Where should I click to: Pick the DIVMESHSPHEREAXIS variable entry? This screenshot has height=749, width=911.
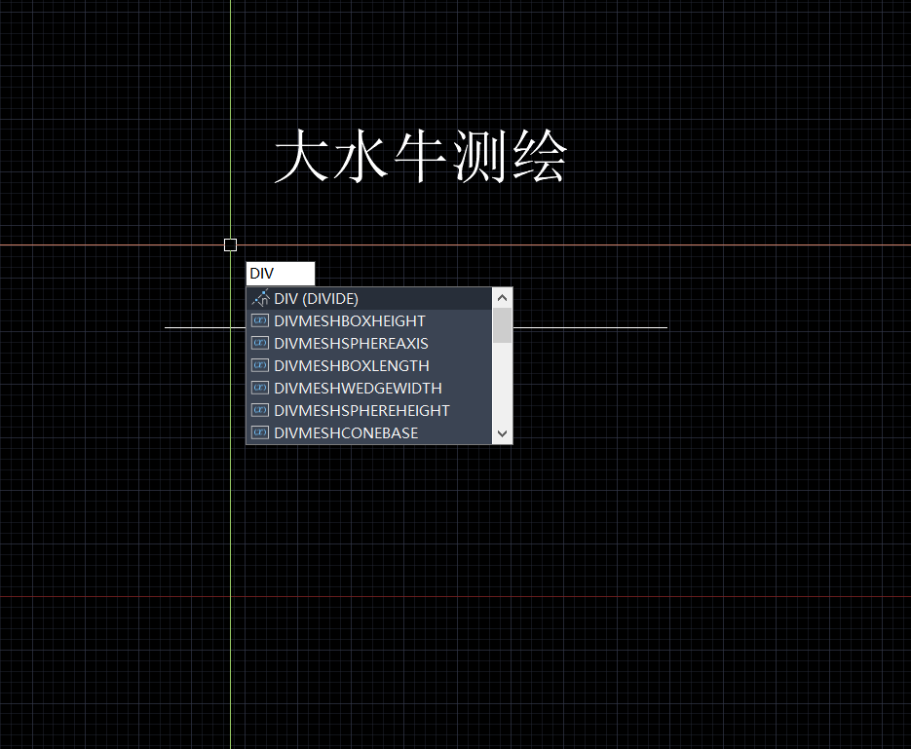point(351,343)
